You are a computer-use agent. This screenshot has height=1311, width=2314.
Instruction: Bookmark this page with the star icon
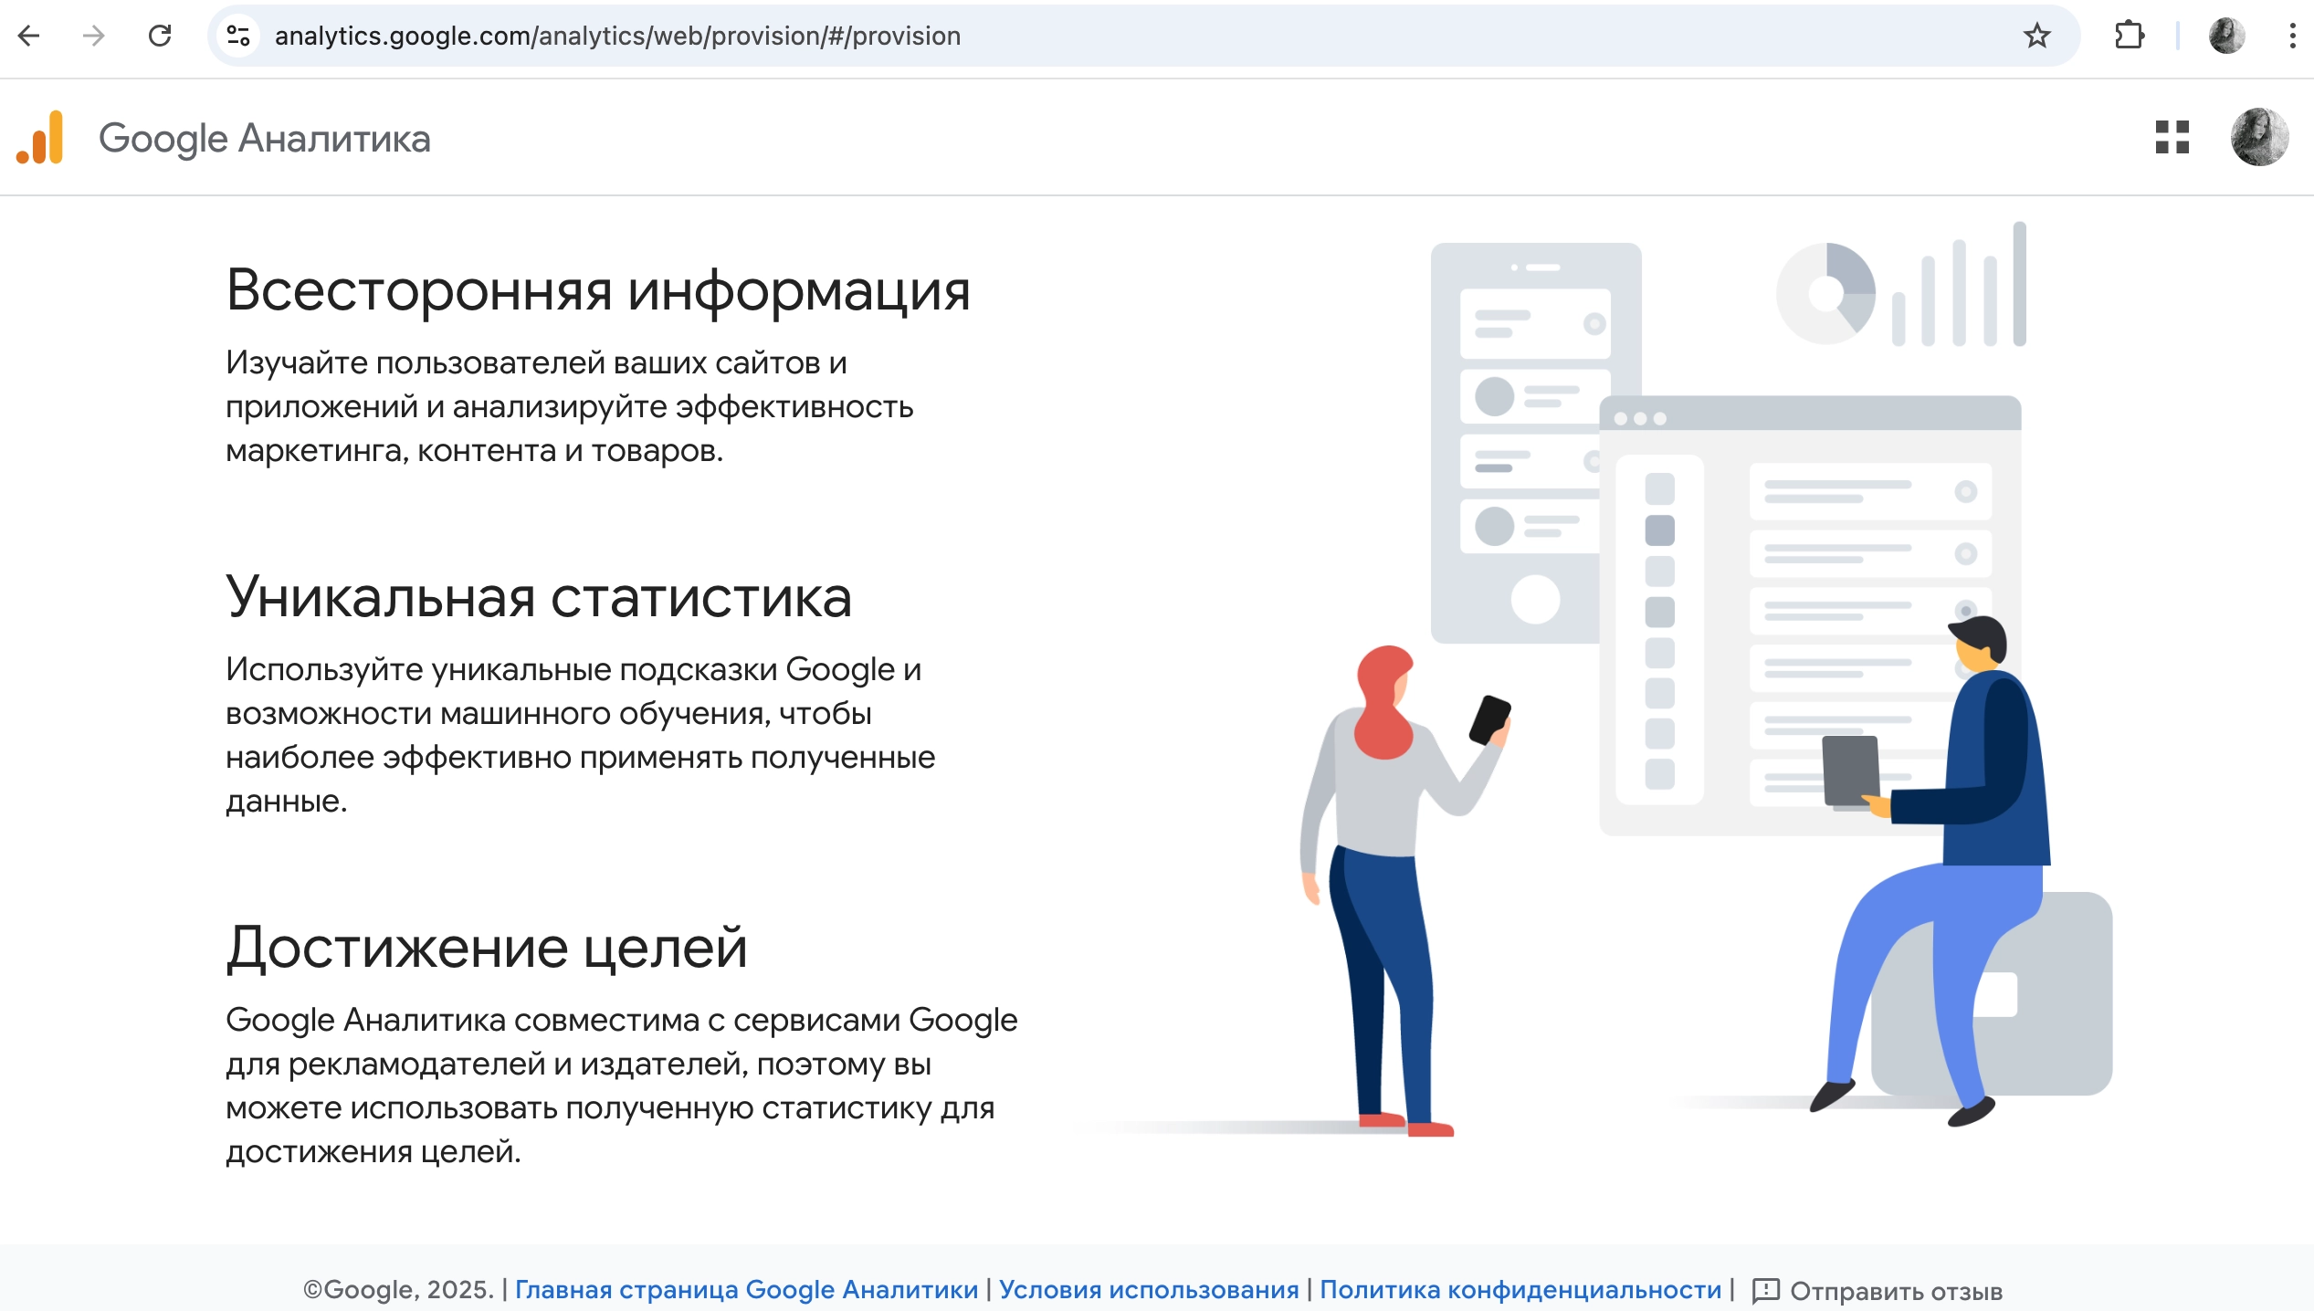pyautogui.click(x=2036, y=36)
